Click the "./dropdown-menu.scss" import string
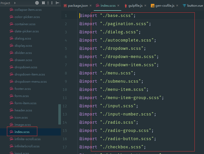Viewport: 204px width, 154px height. tap(128, 57)
